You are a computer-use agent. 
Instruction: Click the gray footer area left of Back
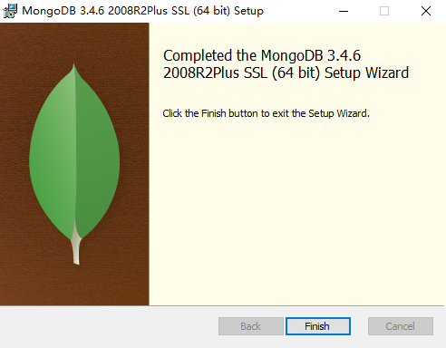[109, 327]
